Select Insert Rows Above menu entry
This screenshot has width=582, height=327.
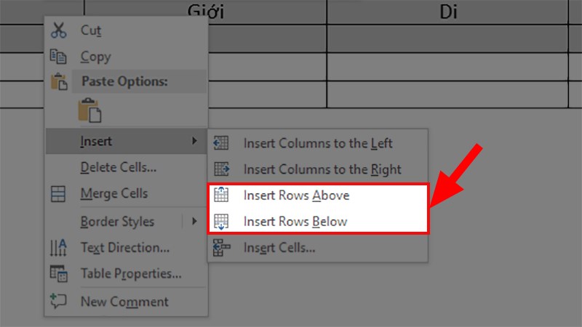[x=296, y=195]
